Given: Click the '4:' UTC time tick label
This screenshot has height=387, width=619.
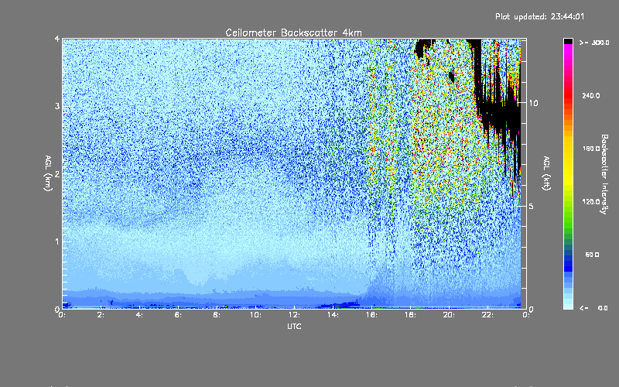Looking at the screenshot, I should tap(139, 315).
